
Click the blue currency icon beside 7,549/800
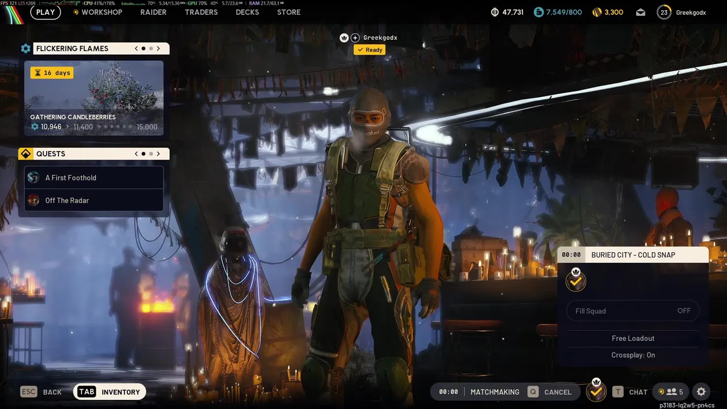tap(538, 12)
